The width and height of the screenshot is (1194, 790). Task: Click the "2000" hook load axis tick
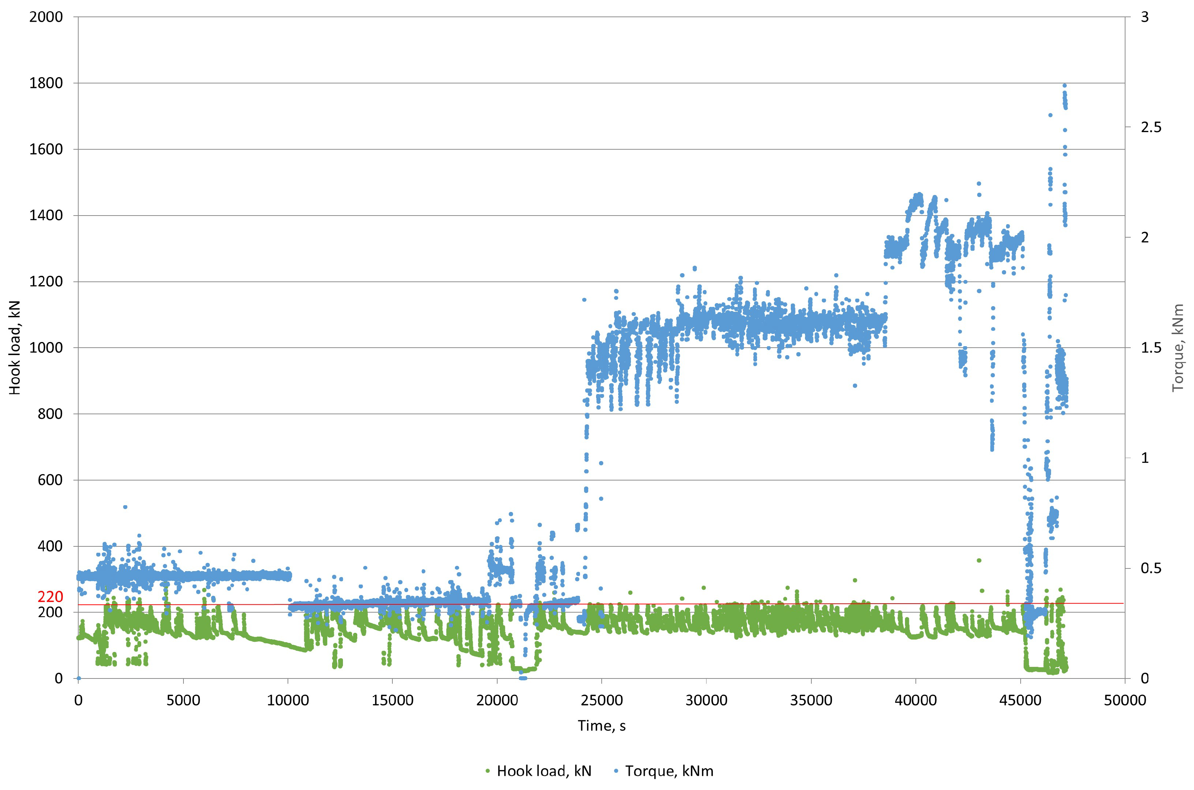click(x=46, y=16)
